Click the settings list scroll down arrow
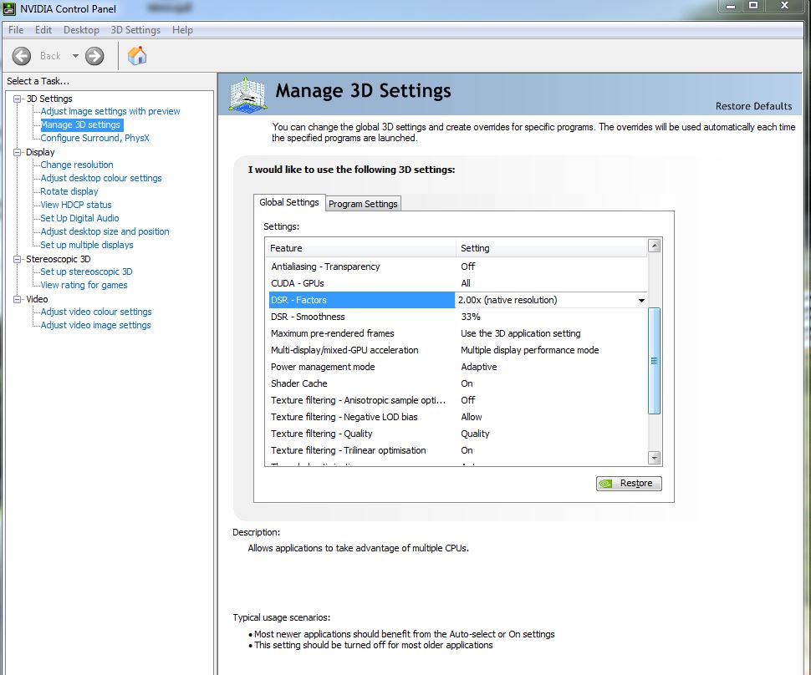 655,458
